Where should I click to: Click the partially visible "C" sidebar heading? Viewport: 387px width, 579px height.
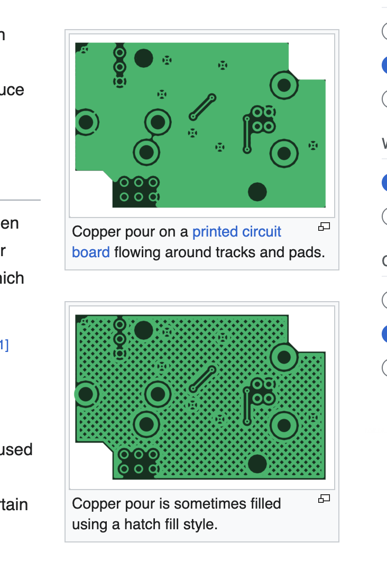[x=384, y=261]
